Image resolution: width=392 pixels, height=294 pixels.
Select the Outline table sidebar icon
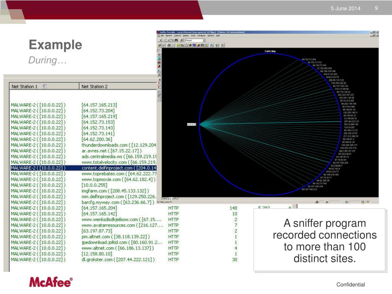(159, 55)
